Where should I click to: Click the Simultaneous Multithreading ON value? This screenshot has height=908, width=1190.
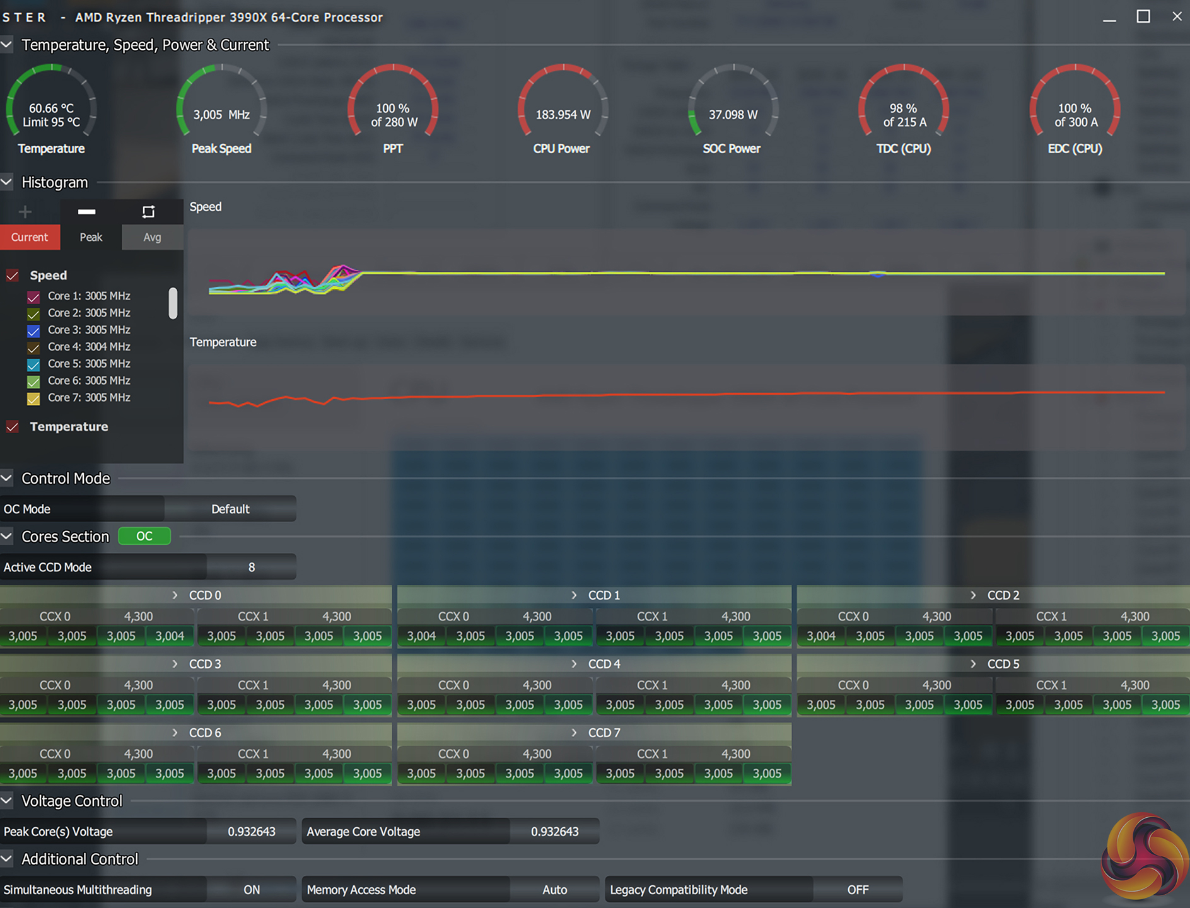251,890
